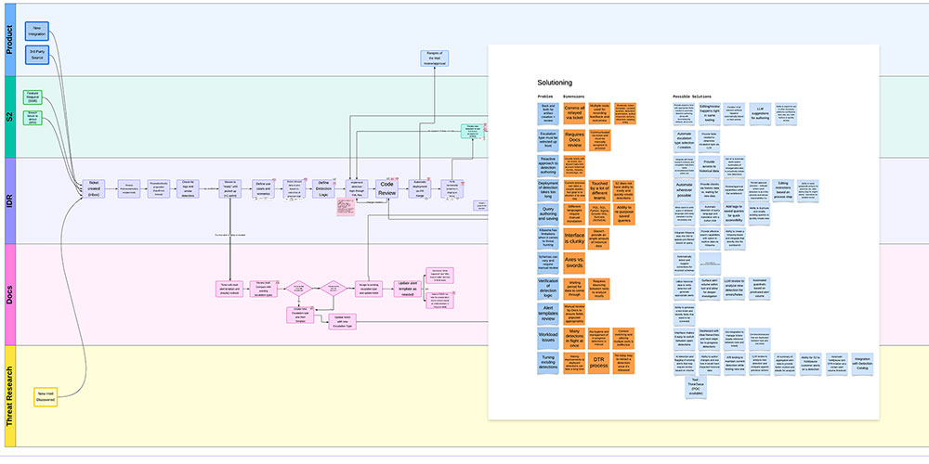Select the 'Automate wherever possible' solution note

click(685, 190)
